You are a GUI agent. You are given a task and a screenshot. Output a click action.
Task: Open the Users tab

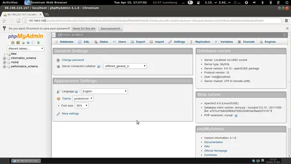(x=120, y=42)
